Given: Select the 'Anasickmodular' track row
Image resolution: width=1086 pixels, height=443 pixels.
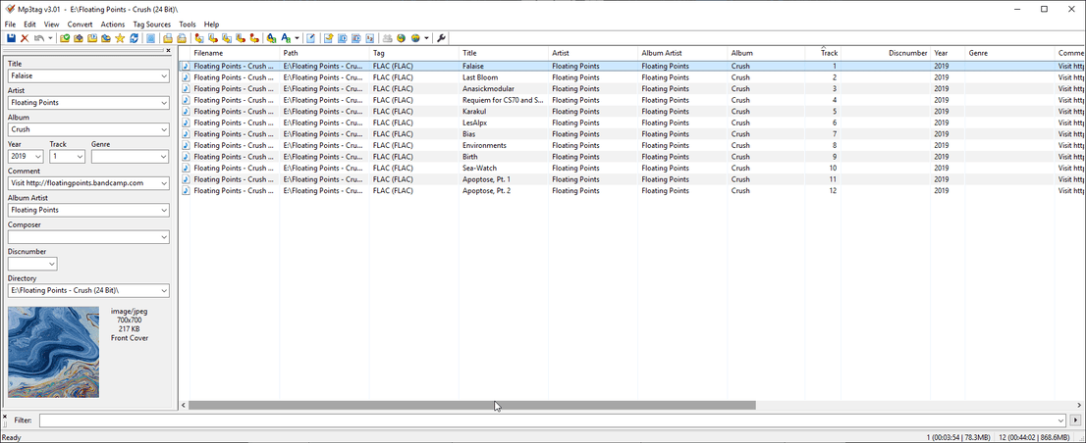Looking at the screenshot, I should coord(631,88).
